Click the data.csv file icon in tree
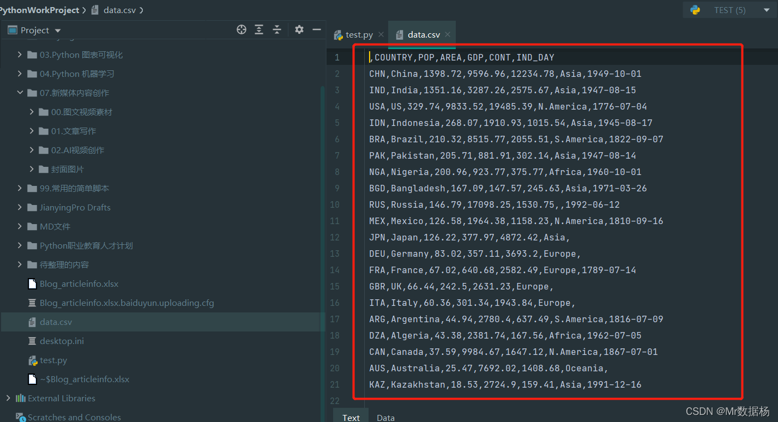778x422 pixels. pos(33,322)
